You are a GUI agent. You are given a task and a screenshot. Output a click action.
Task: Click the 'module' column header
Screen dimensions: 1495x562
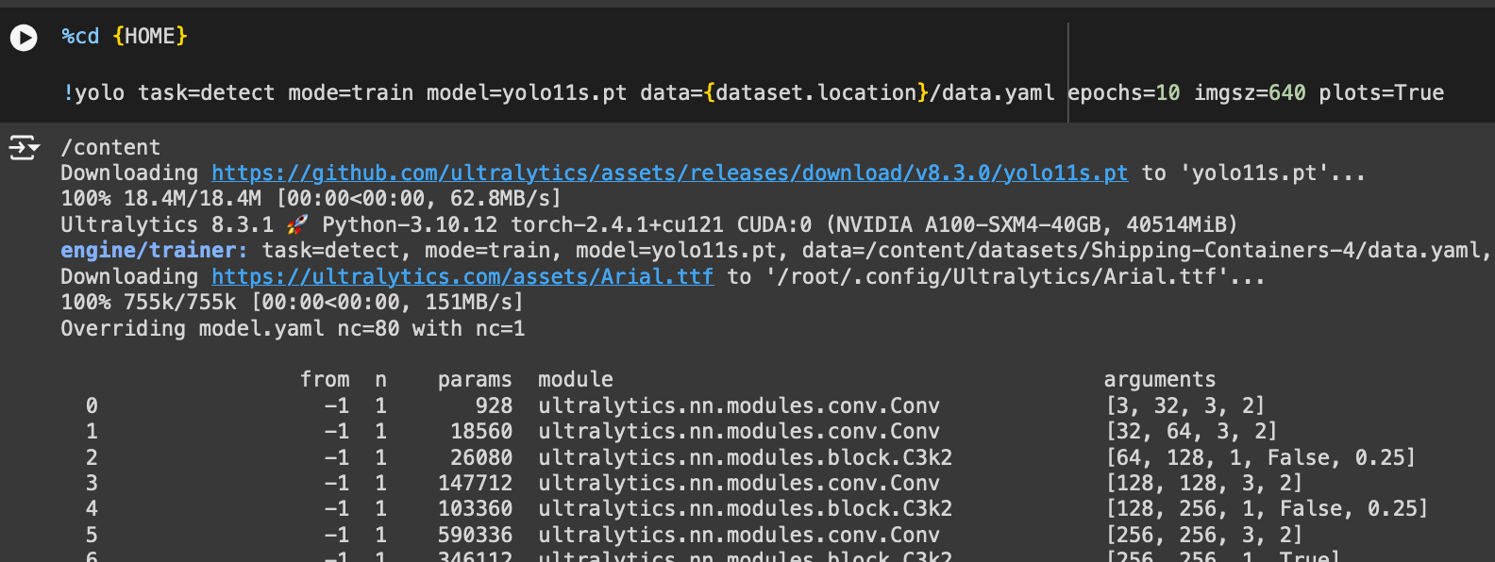576,379
